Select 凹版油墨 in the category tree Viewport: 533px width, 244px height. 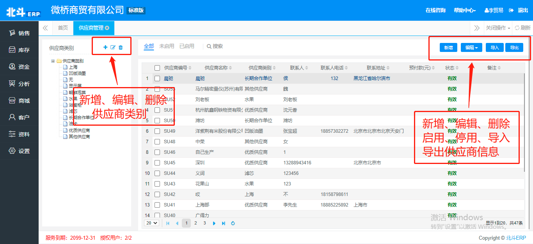77,73
